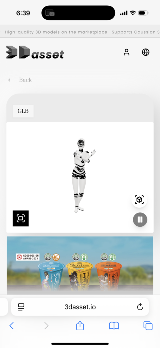Go back using the Back link
The width and height of the screenshot is (160, 348).
click(x=25, y=80)
